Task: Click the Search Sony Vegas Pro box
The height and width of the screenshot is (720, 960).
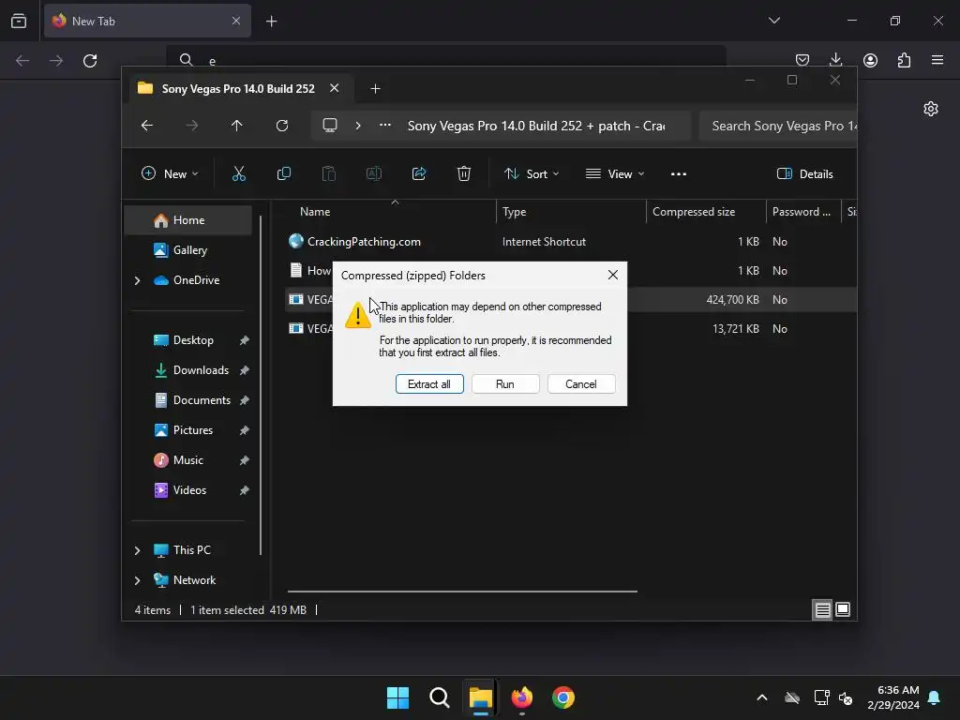Action: (777, 126)
